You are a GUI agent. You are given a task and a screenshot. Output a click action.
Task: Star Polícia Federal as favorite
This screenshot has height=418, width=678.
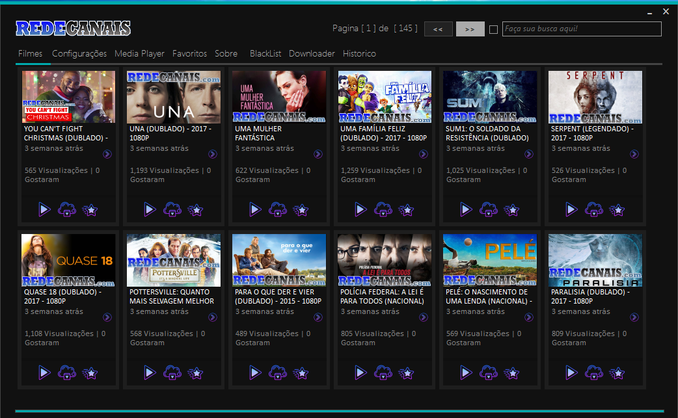click(407, 373)
